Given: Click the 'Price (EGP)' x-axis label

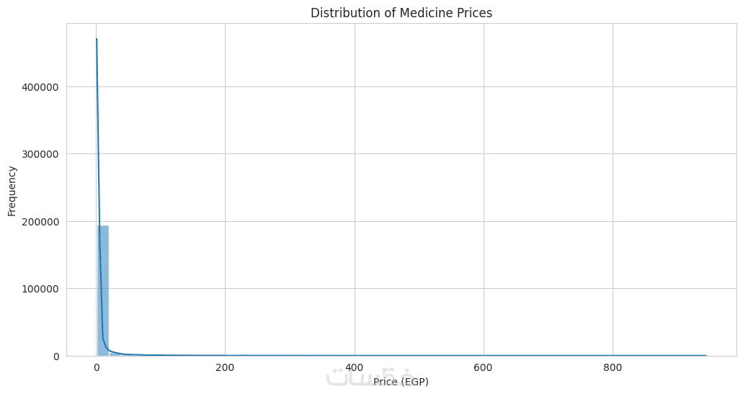Looking at the screenshot, I should pos(401,381).
